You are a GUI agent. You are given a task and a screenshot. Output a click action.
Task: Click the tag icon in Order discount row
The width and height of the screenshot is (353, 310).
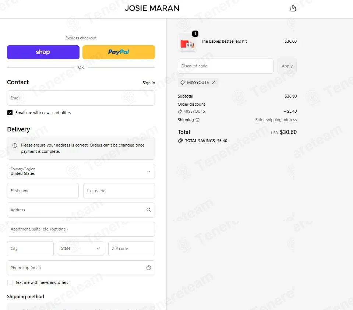[x=180, y=111]
